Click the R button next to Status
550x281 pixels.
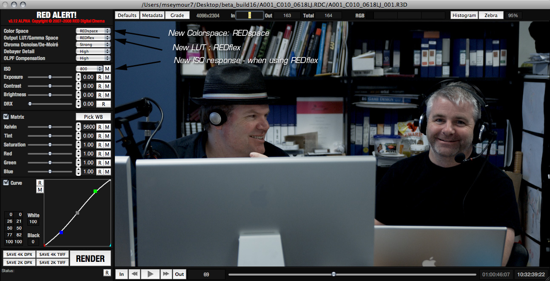(107, 272)
